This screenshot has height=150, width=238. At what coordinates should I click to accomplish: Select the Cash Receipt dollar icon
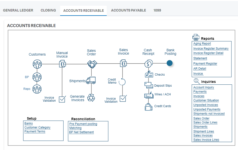pyautogui.click(x=148, y=63)
